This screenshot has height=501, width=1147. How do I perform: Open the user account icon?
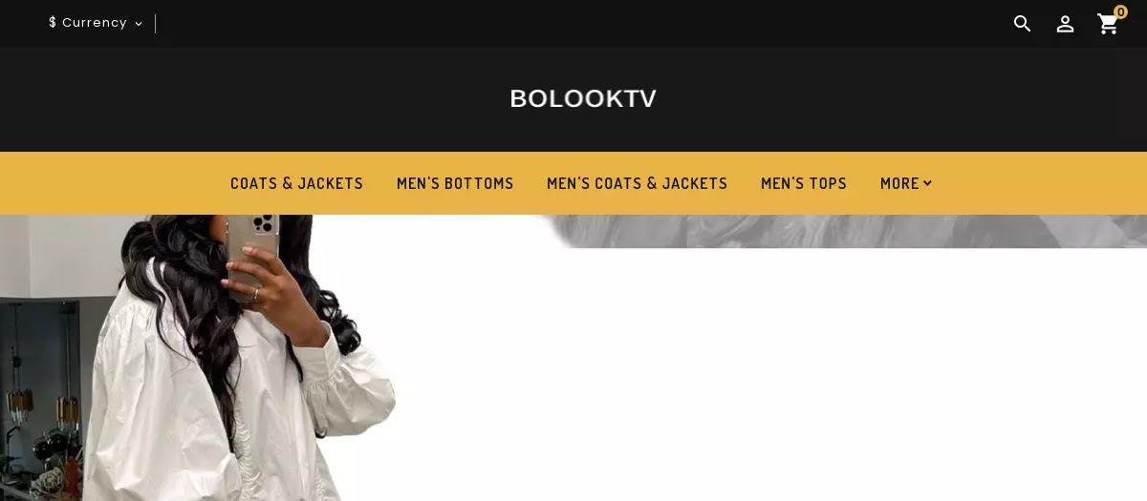(x=1065, y=24)
